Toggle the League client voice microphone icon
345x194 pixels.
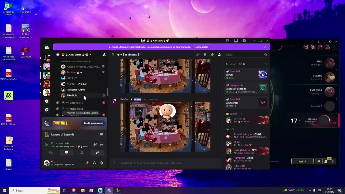[333, 161]
